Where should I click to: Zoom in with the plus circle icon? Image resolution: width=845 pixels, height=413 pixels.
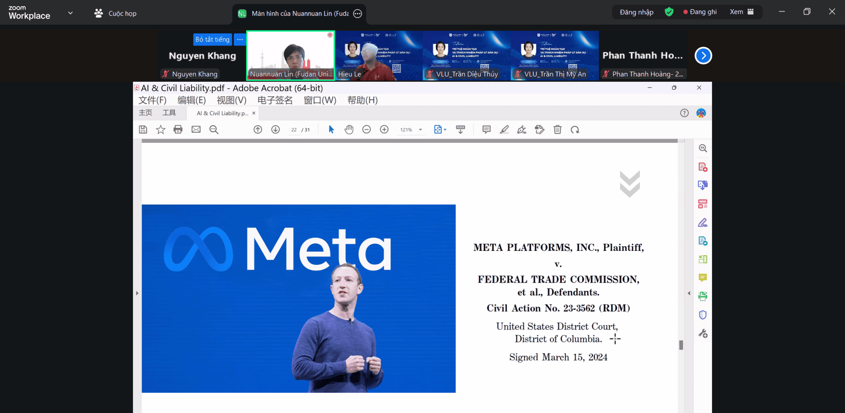point(384,130)
